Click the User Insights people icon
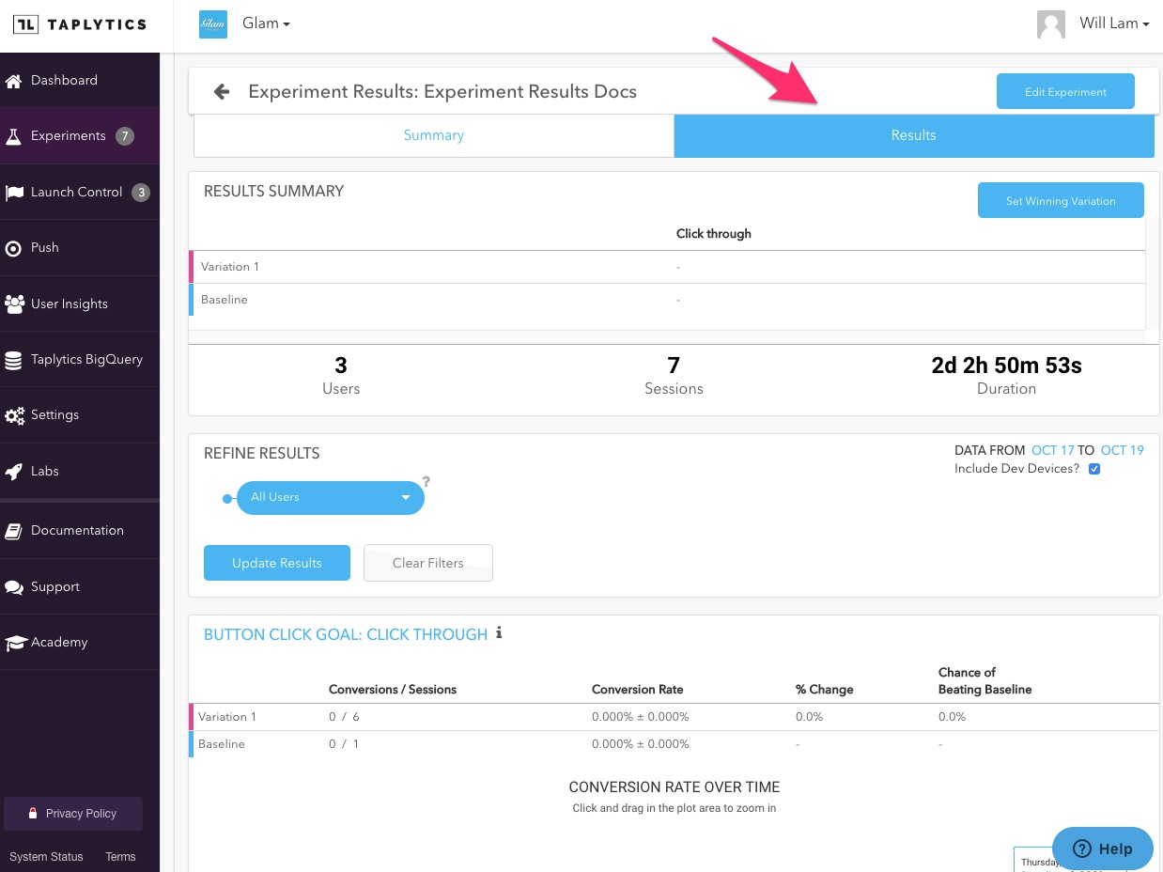1163x872 pixels. click(x=14, y=304)
